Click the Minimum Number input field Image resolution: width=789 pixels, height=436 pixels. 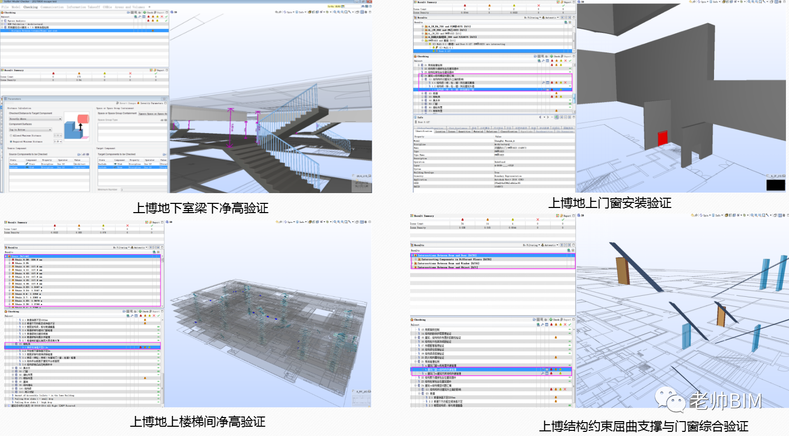pyautogui.click(x=144, y=189)
